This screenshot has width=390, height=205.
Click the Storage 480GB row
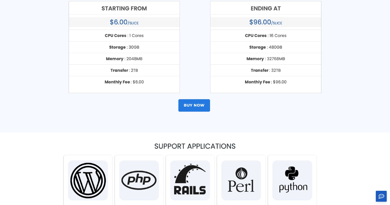coord(265,47)
